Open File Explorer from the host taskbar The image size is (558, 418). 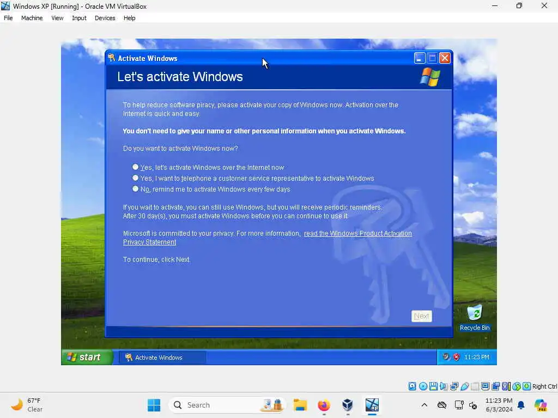coord(300,405)
